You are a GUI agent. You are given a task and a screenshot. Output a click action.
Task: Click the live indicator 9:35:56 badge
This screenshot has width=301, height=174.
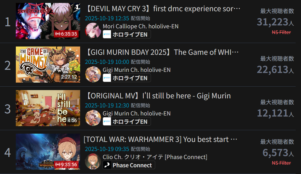[66, 164]
